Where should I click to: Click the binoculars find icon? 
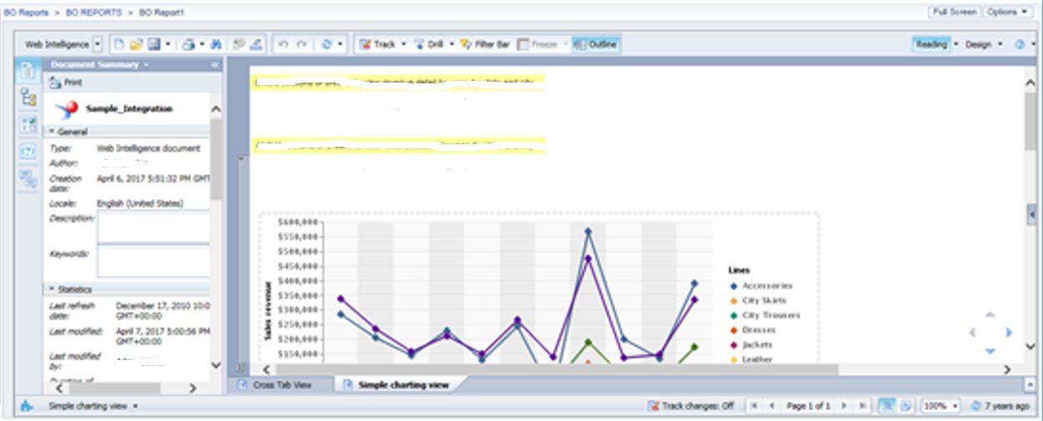[216, 44]
